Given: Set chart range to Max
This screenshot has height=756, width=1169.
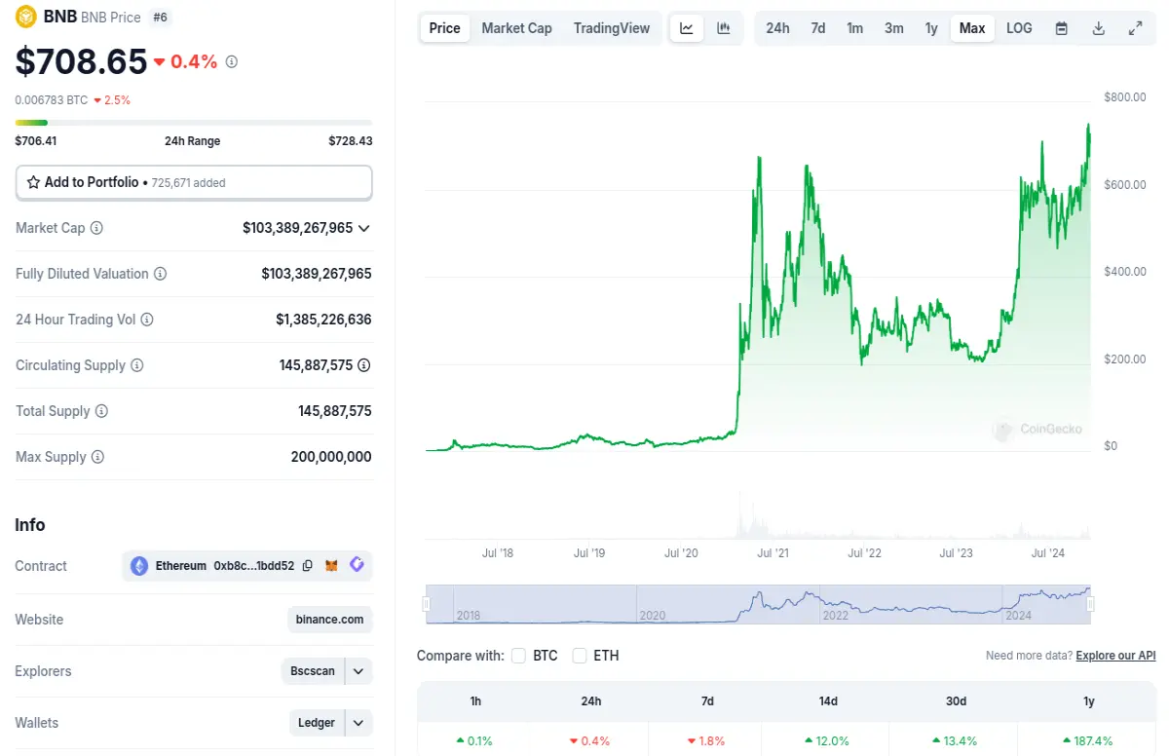Looking at the screenshot, I should (972, 28).
